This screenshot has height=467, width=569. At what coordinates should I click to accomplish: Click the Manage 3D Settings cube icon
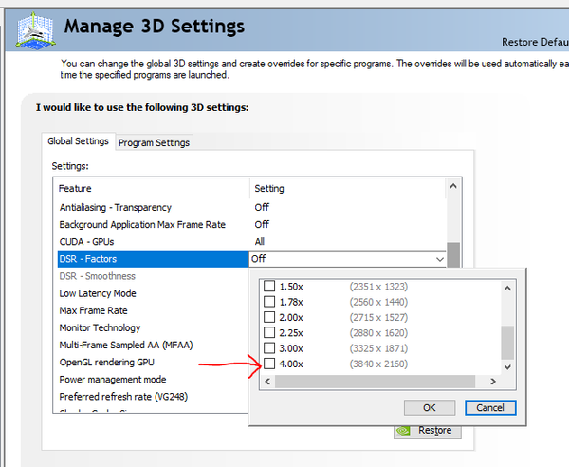click(36, 30)
